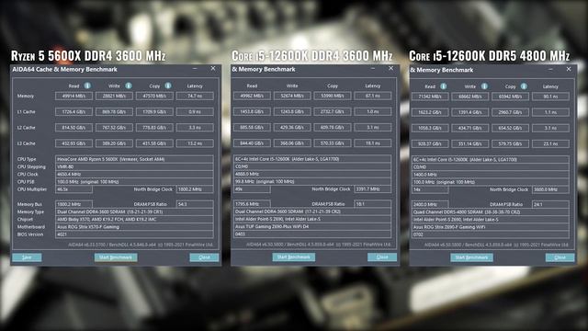Click L2 cache write 429.36 GB/s
The image size is (588, 331).
[x=292, y=127]
